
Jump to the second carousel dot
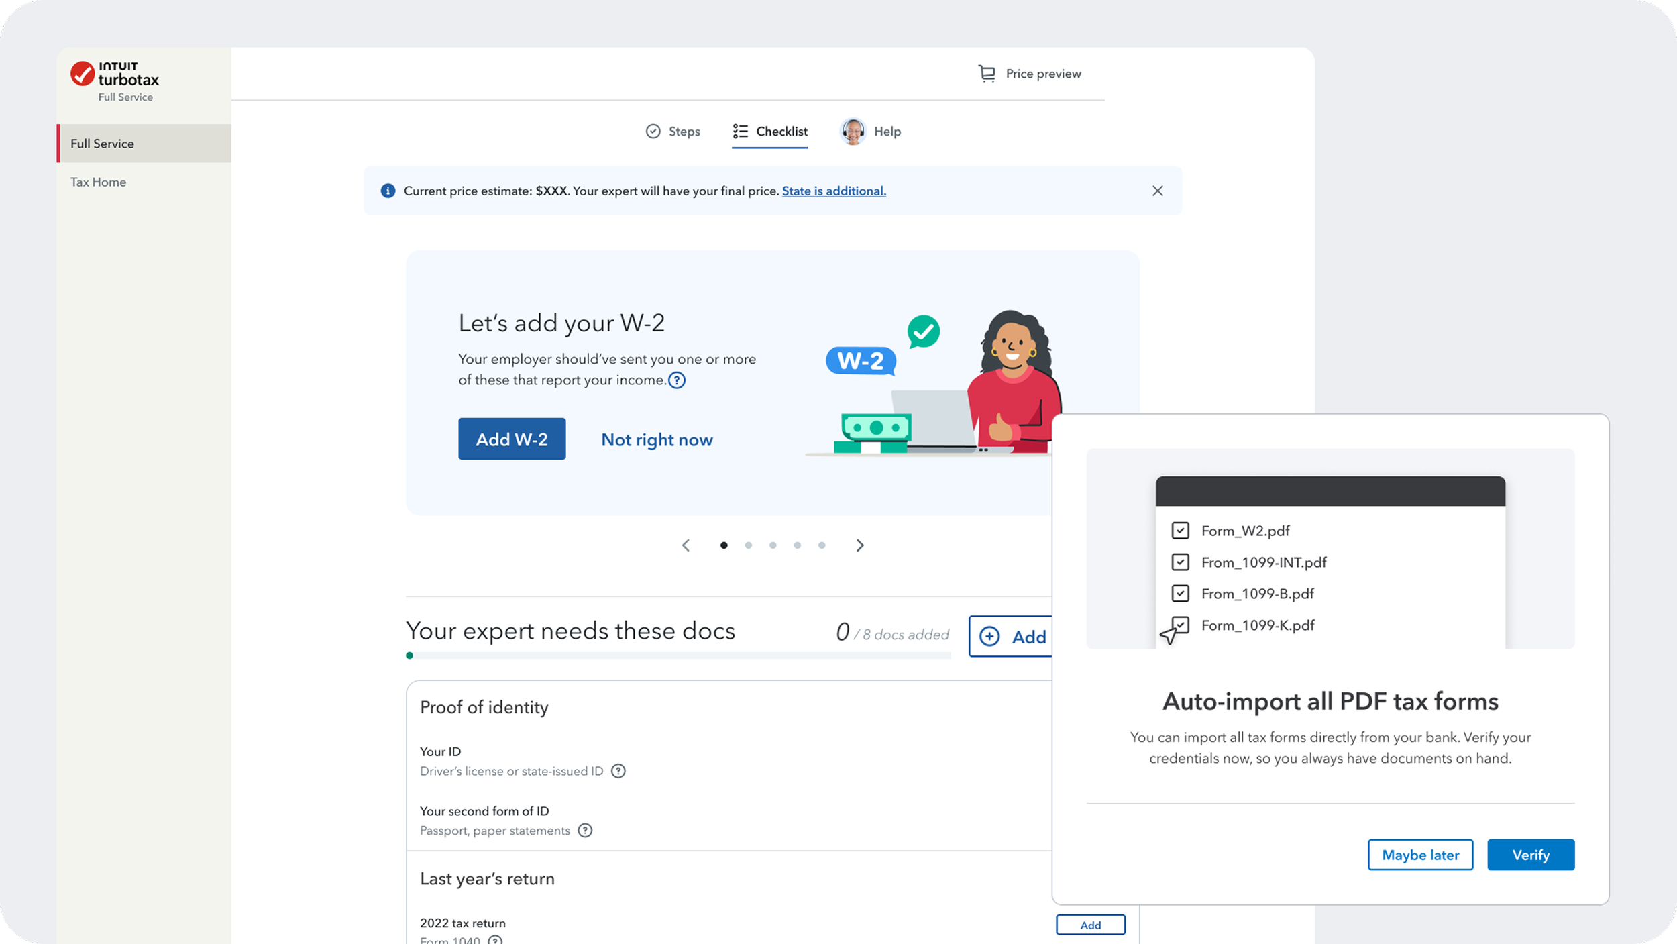coord(748,545)
